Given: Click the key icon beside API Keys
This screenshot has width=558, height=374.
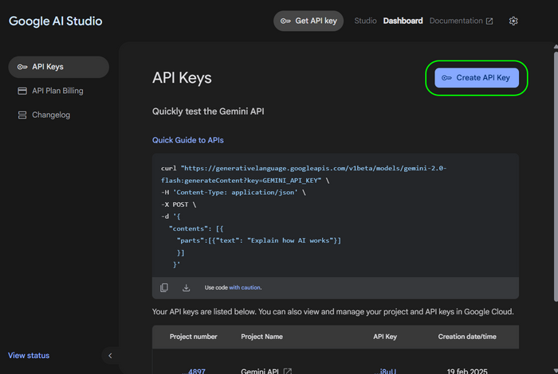Looking at the screenshot, I should [22, 67].
